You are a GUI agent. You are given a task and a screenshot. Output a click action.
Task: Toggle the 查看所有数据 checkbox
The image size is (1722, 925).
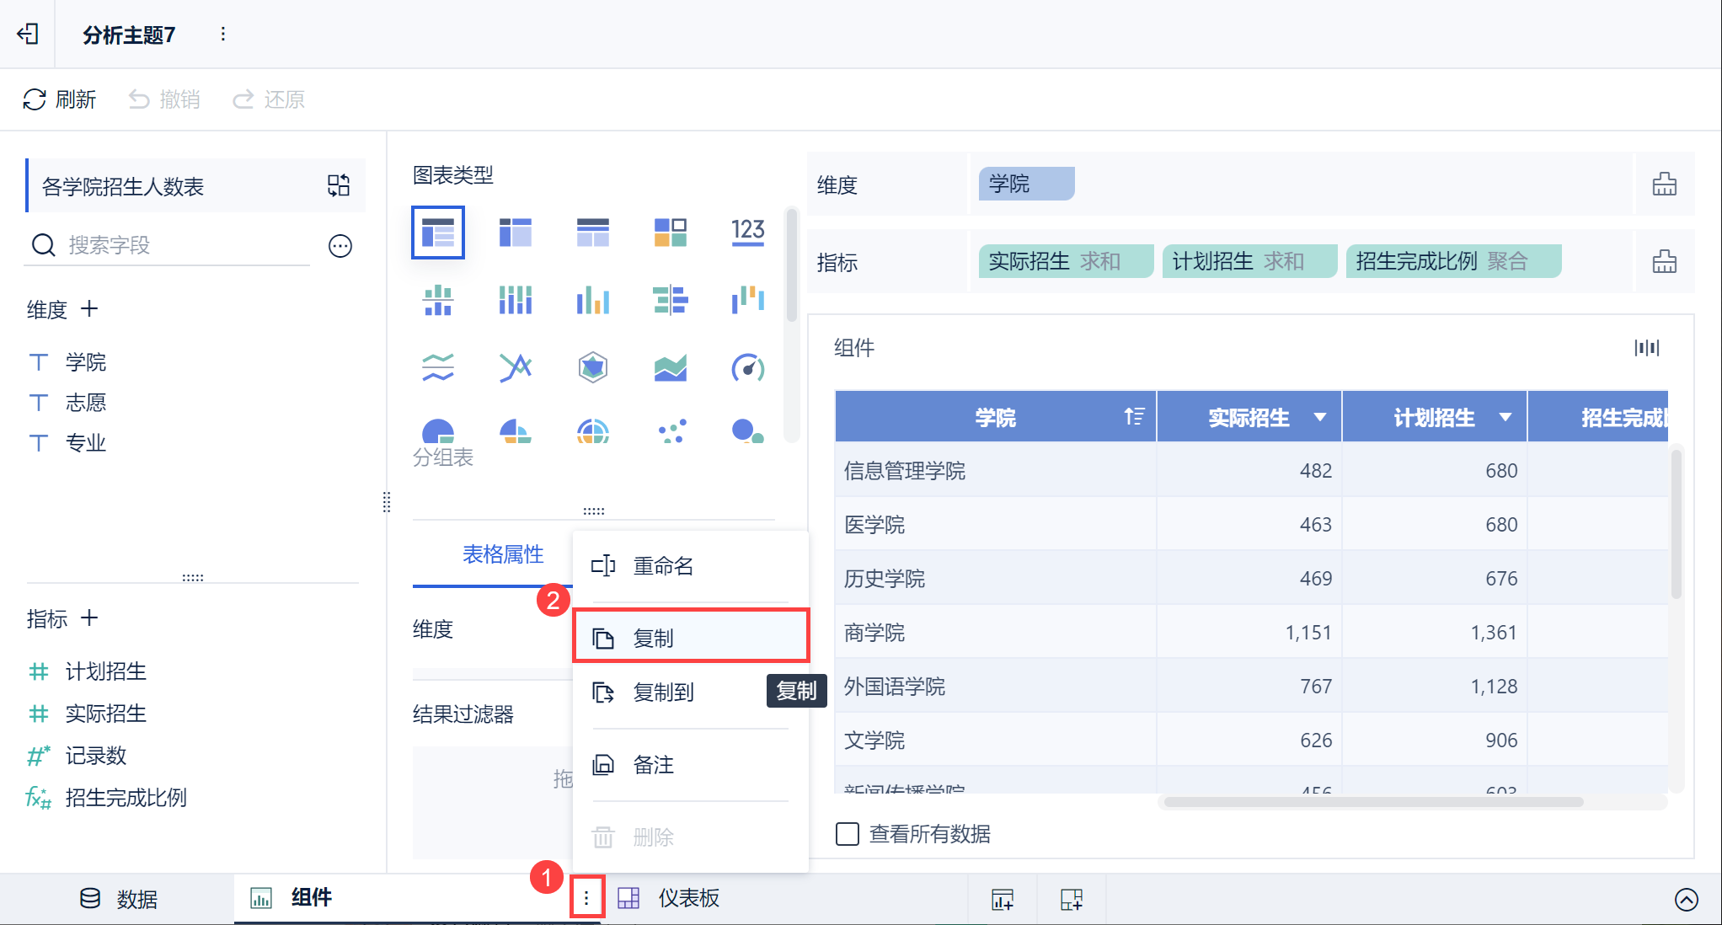(848, 834)
